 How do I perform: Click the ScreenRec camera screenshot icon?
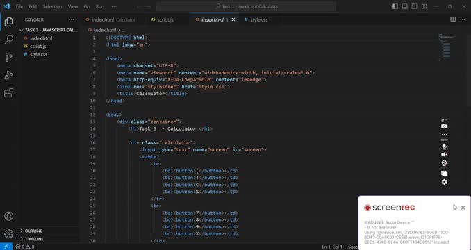[445, 126]
